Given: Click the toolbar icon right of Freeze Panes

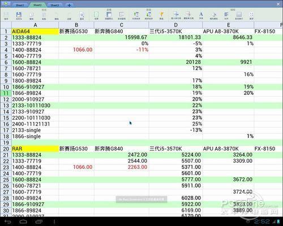Looking at the screenshot, I should (x=122, y=16).
